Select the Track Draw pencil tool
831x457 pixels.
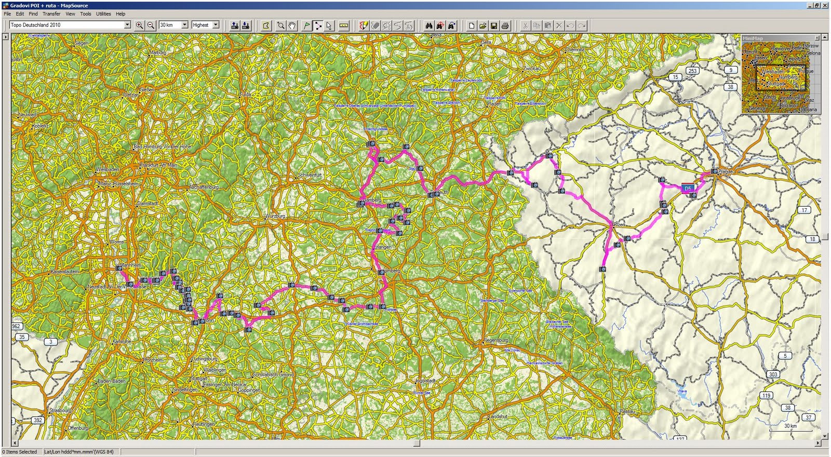click(x=364, y=25)
